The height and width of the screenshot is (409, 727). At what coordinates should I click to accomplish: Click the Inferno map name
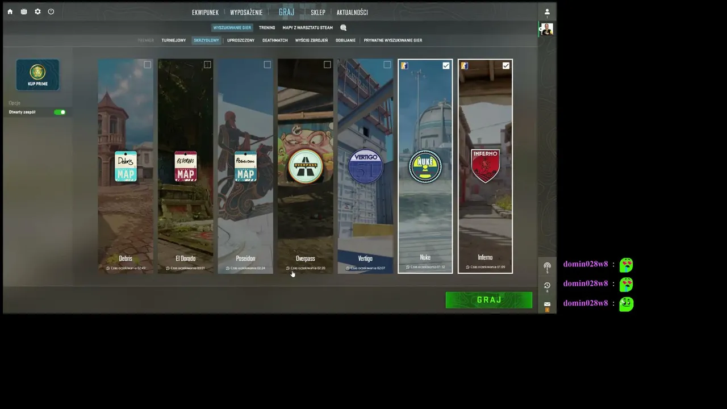point(485,257)
